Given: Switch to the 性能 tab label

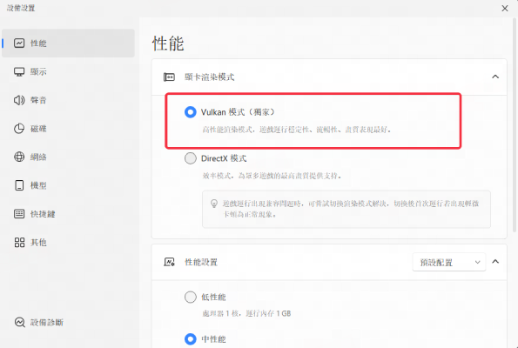Looking at the screenshot, I should click(x=38, y=43).
